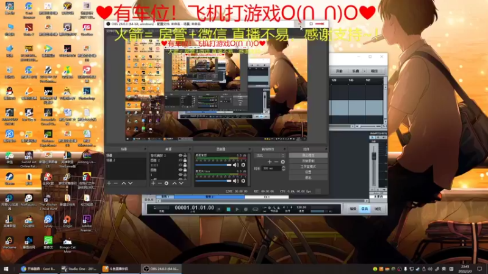Open the 乐曲 dropdown arrow in Studio One
The width and height of the screenshot is (488, 274).
pyautogui.click(x=364, y=71)
